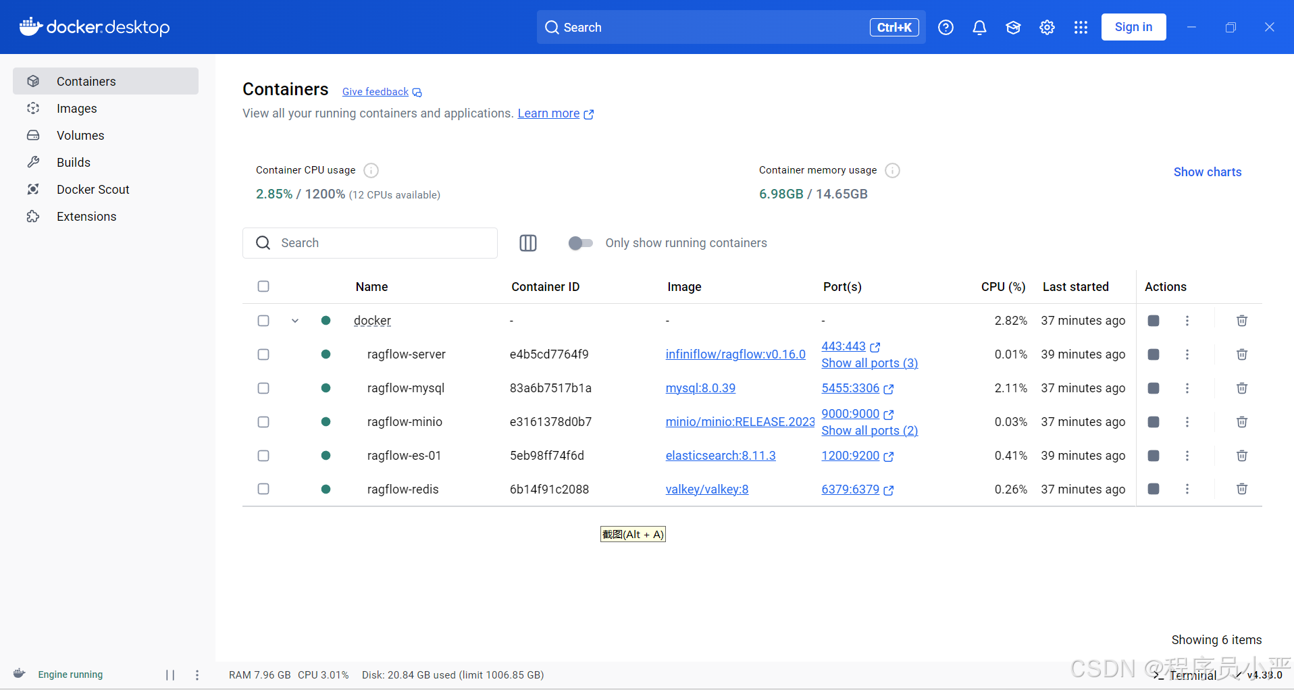Open the Troubleshoot help icon in header
This screenshot has width=1294, height=690.
tap(946, 27)
